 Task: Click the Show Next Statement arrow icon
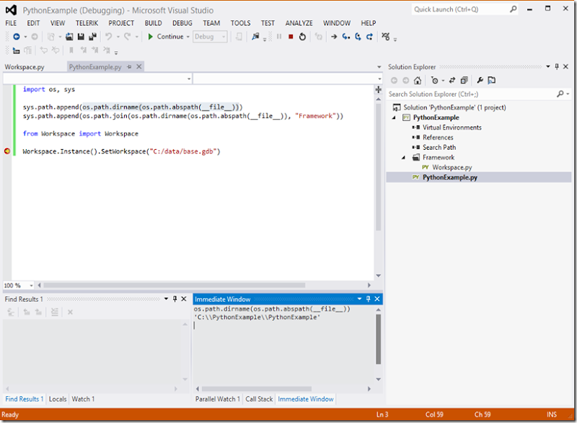[x=334, y=36]
